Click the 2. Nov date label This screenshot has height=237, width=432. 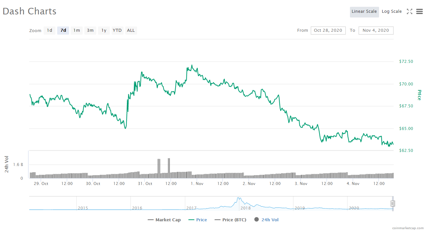coord(249,184)
